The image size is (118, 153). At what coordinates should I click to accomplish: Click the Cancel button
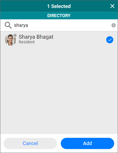point(30,143)
